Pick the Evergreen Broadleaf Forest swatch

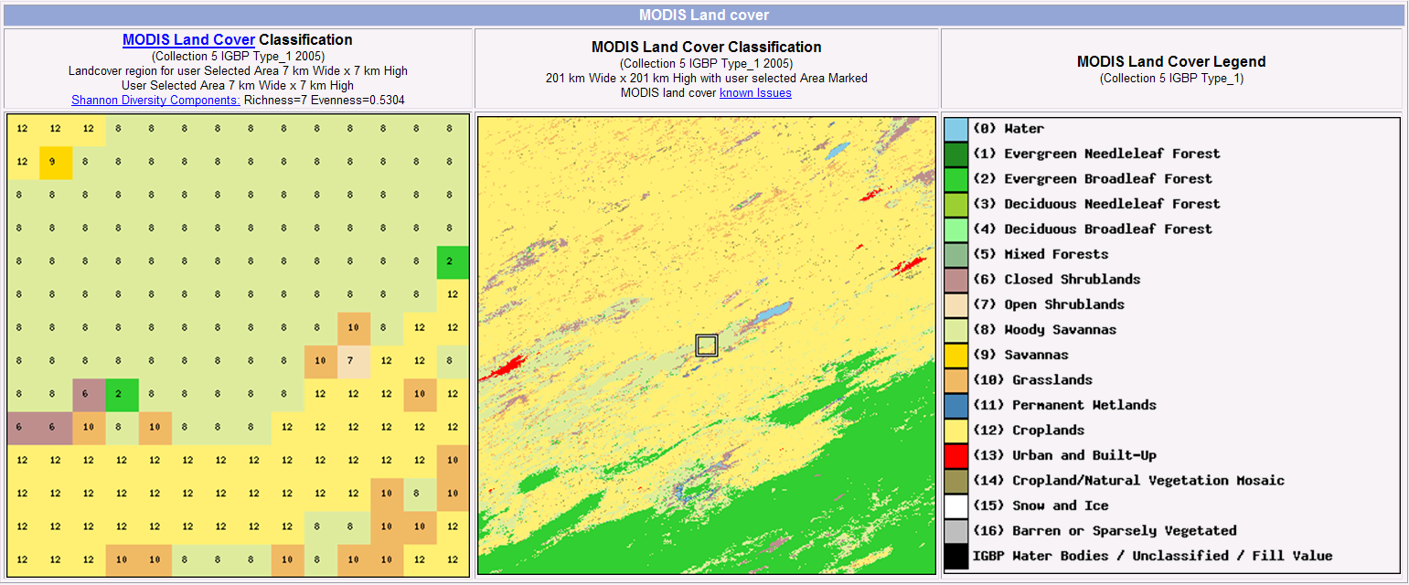[x=955, y=179]
